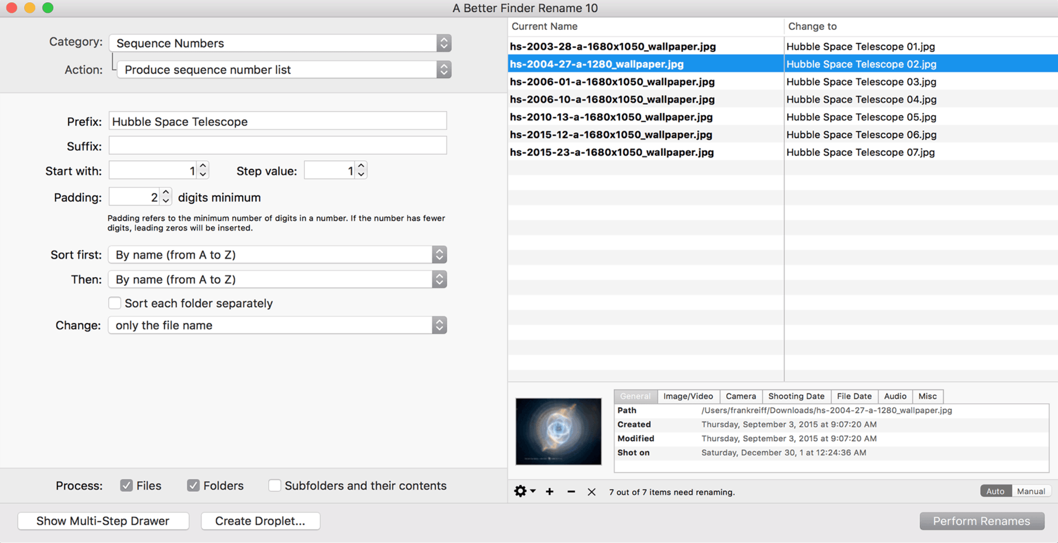This screenshot has height=543, width=1058.
Task: Enable "Subfolders and their contents"
Action: click(274, 485)
